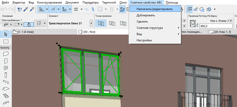
Task: Toggle the highlighted selection handles icon
Action: click(189, 9)
